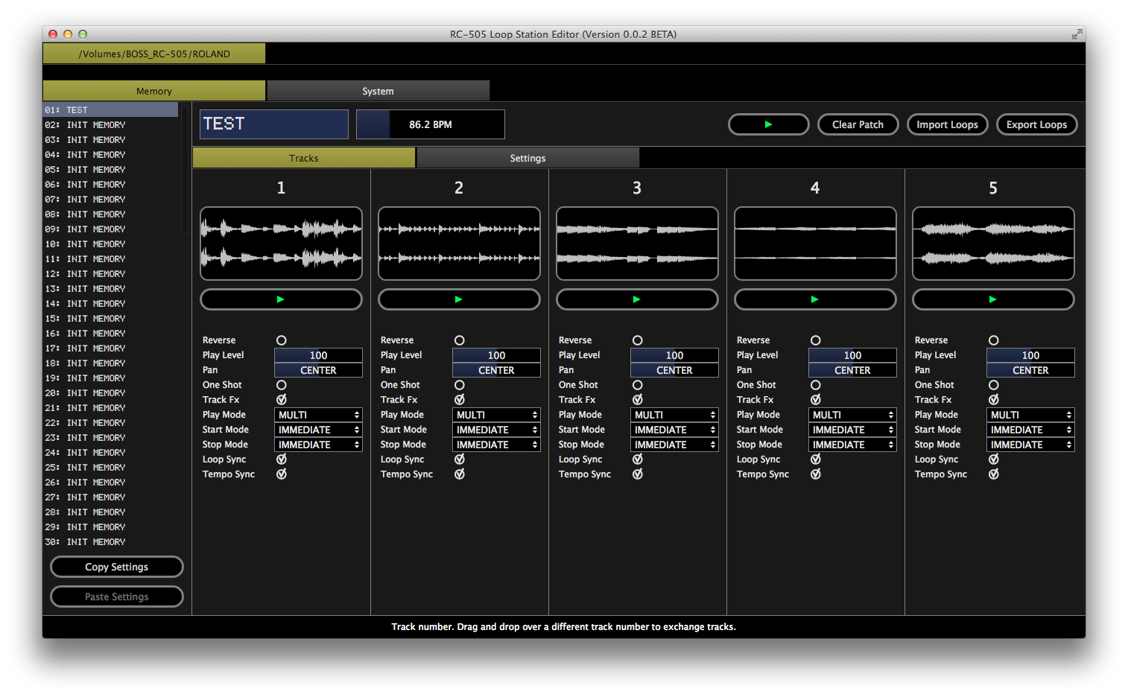The image size is (1128, 697).
Task: Adjust Pan slider on track 5
Action: point(1030,370)
